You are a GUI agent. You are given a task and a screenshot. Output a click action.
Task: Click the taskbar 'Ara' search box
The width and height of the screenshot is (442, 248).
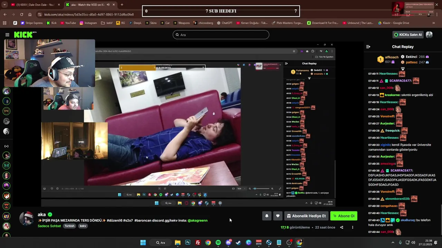coord(161,242)
